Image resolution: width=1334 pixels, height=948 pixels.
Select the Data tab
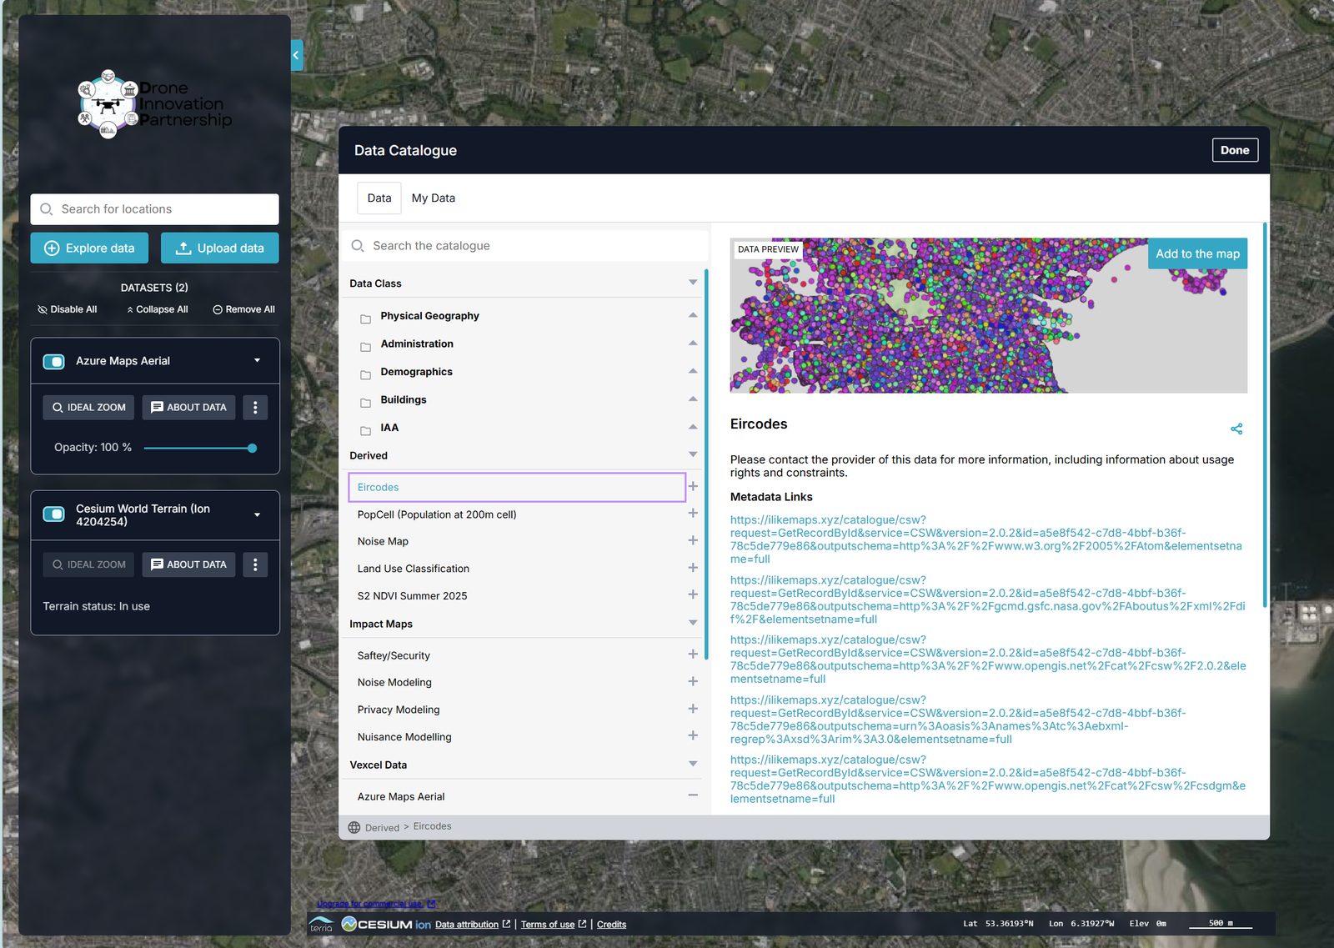click(379, 198)
